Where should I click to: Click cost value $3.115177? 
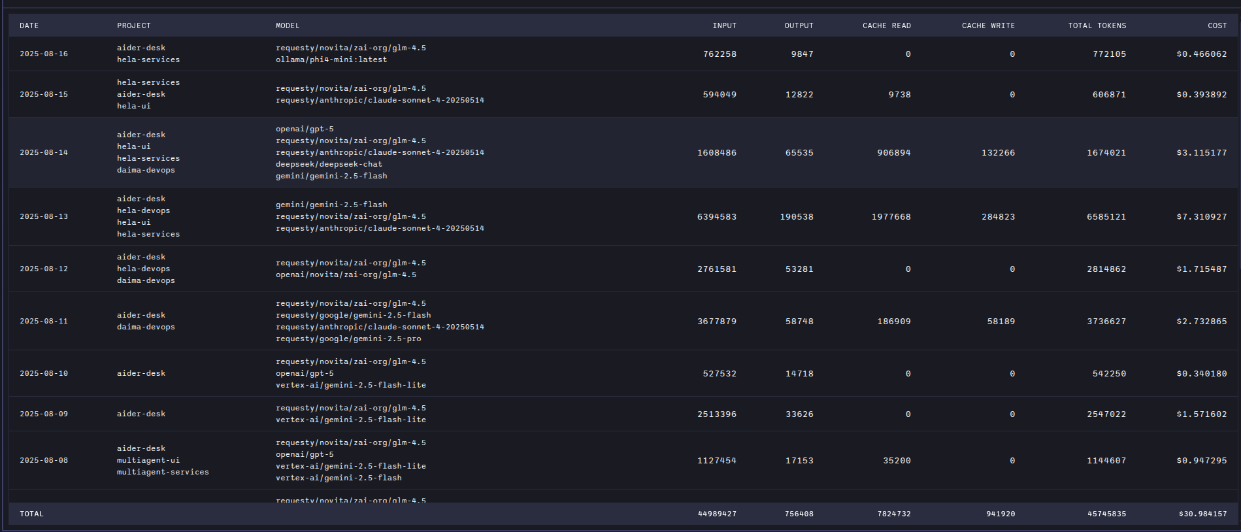pos(1201,152)
